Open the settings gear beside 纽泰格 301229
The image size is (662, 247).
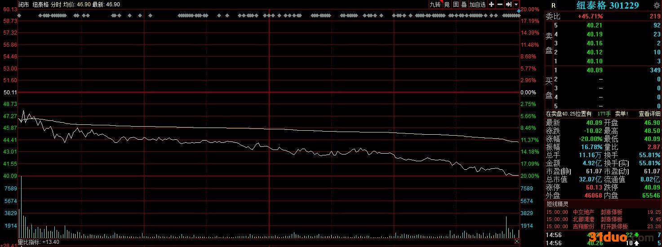(x=657, y=5)
